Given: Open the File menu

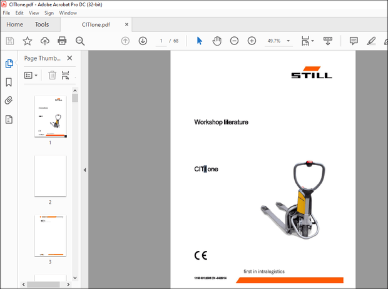Looking at the screenshot, I should (x=6, y=13).
